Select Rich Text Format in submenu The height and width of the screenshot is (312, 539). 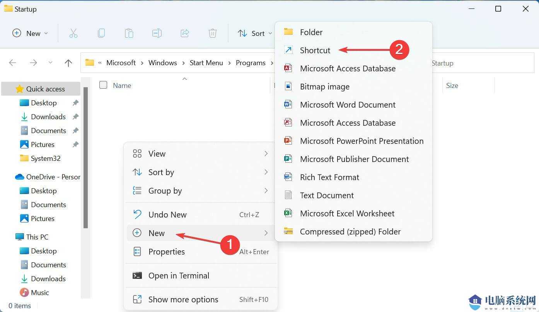[x=353, y=177]
